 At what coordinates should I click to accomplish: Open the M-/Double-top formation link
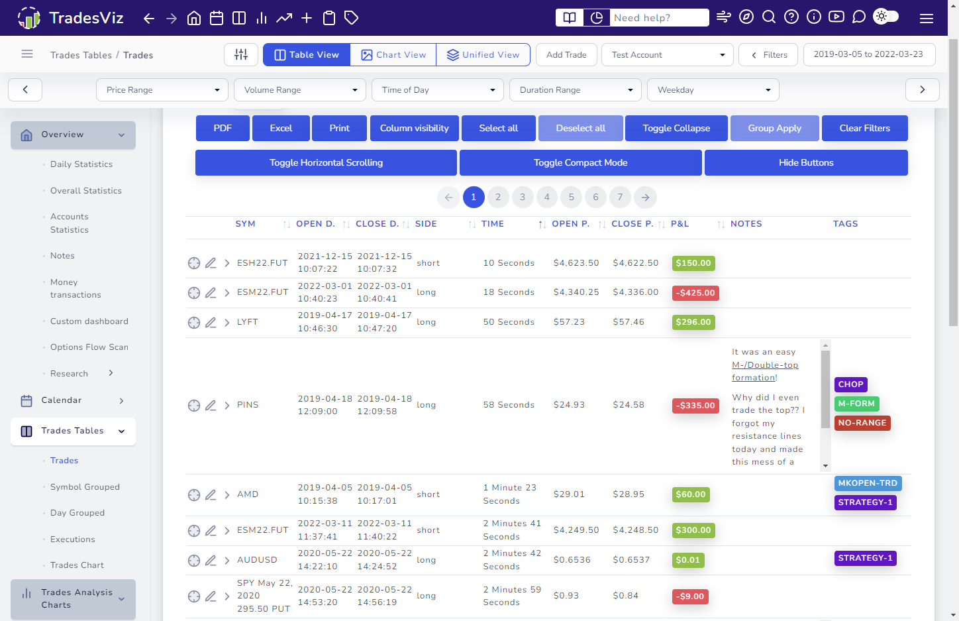tap(765, 371)
